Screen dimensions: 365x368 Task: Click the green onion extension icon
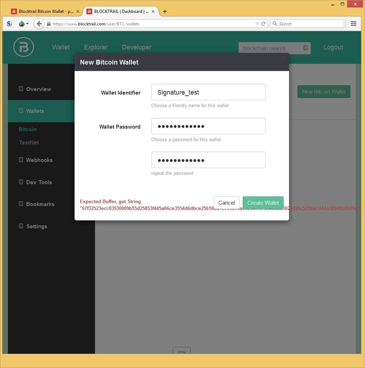pos(22,24)
